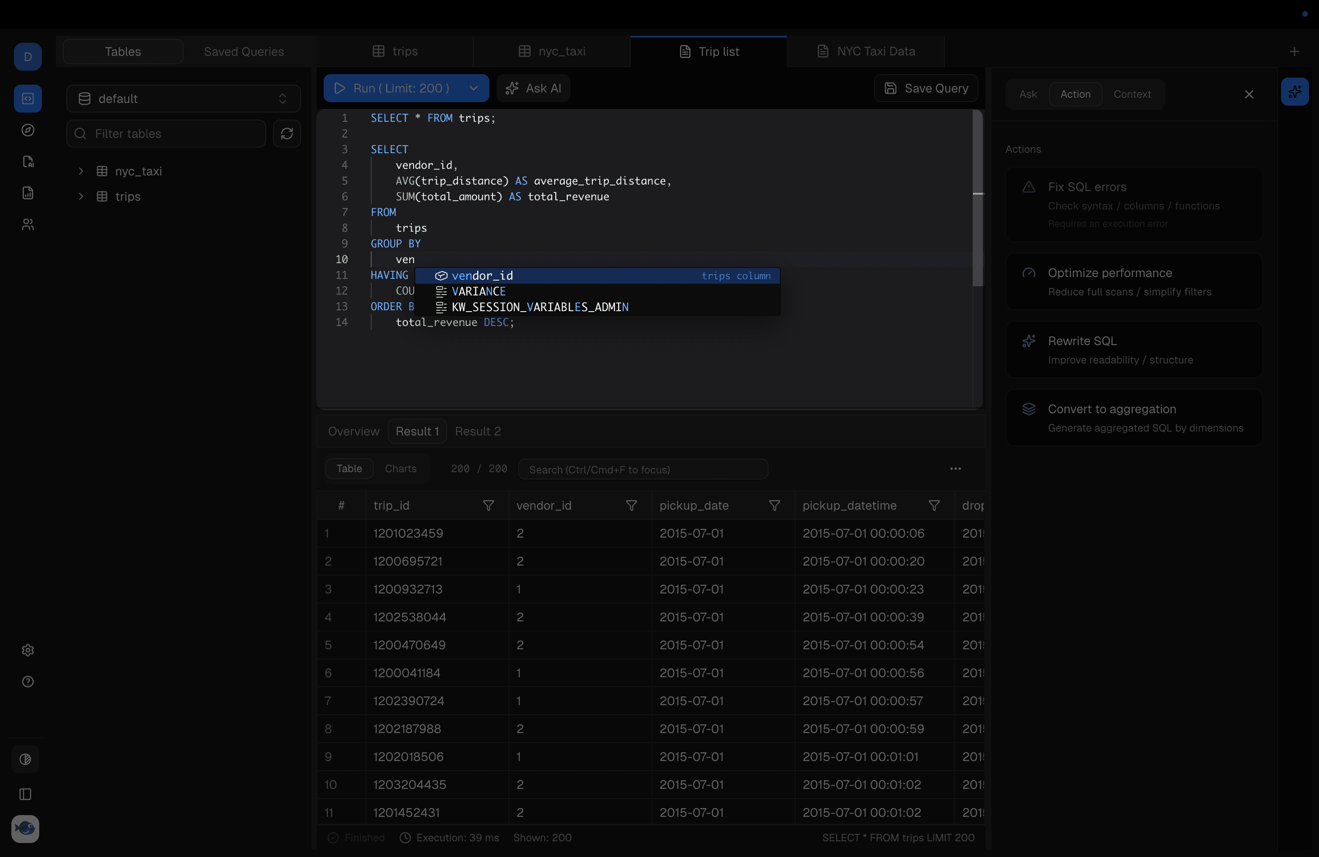Open the users sidebar icon
The image size is (1319, 857).
28,225
